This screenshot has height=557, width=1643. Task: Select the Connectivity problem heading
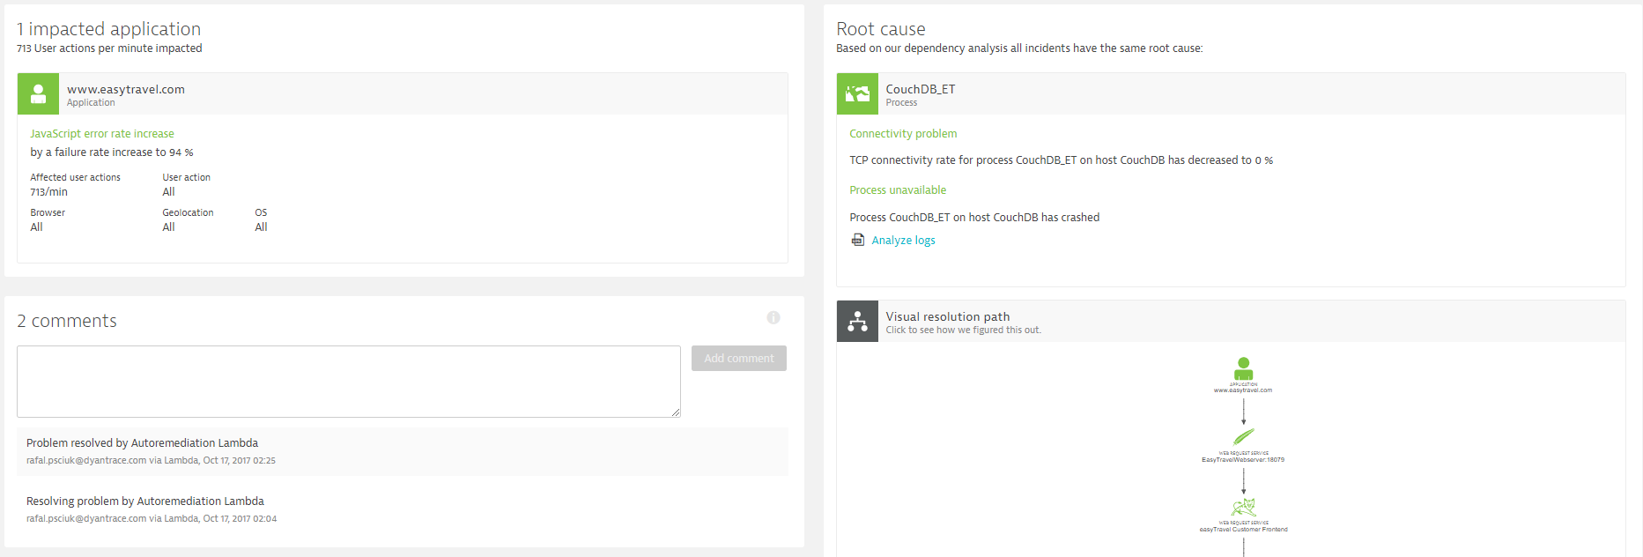pyautogui.click(x=903, y=134)
